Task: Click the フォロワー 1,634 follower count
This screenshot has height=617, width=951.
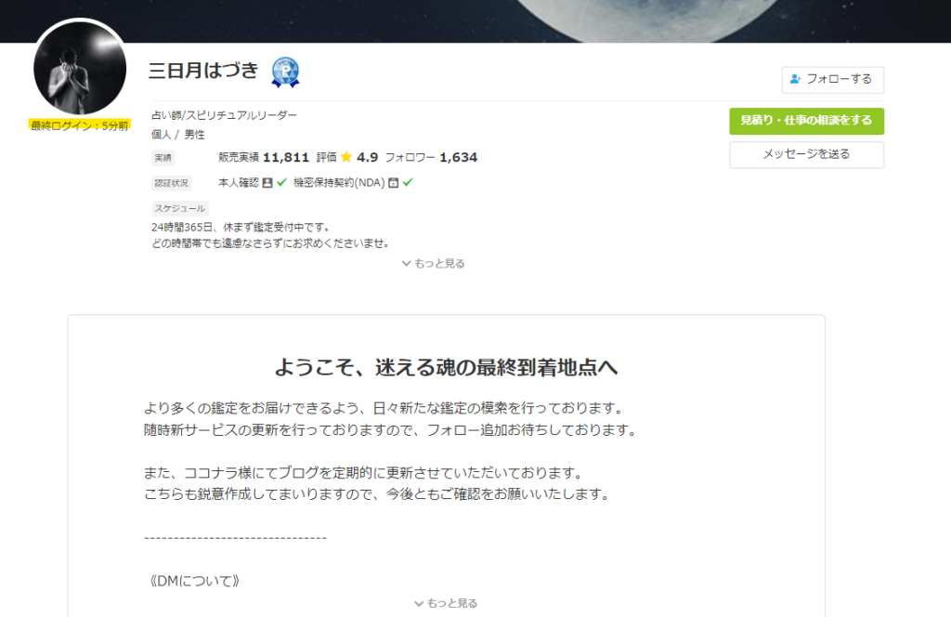Action: point(431,158)
